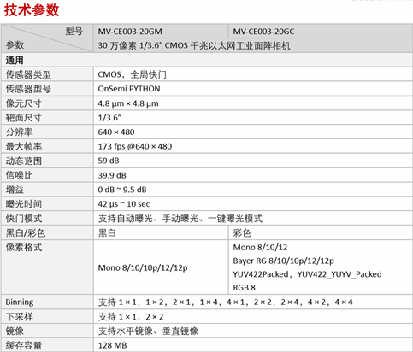Image resolution: width=413 pixels, height=352 pixels.
Task: Select the 128 MB value
Action: pyautogui.click(x=112, y=345)
